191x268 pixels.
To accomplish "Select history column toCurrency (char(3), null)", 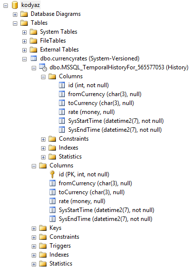I will 101,103.
